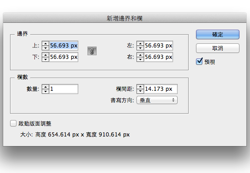This screenshot has width=250, height=173.
Task: Decrease the 欄間距 gutter with down arrow
Action: [140, 91]
